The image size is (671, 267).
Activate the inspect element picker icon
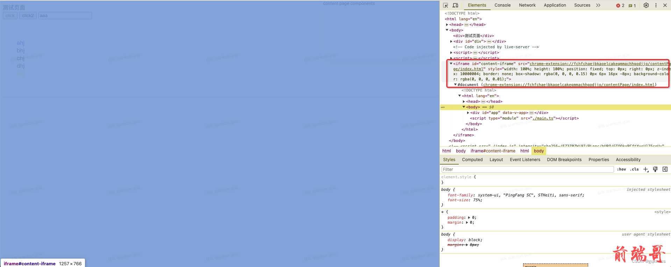click(445, 5)
